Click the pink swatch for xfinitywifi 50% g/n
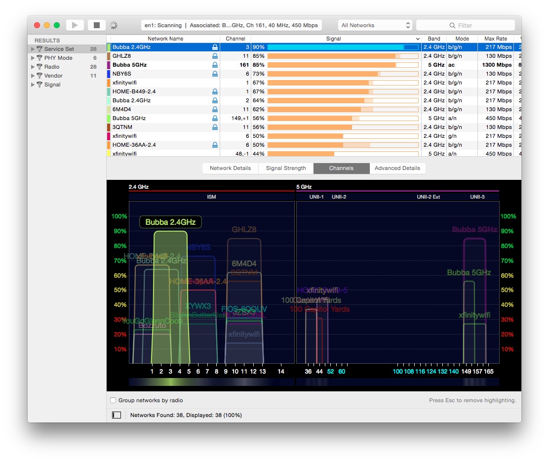The image size is (549, 462). tap(109, 136)
